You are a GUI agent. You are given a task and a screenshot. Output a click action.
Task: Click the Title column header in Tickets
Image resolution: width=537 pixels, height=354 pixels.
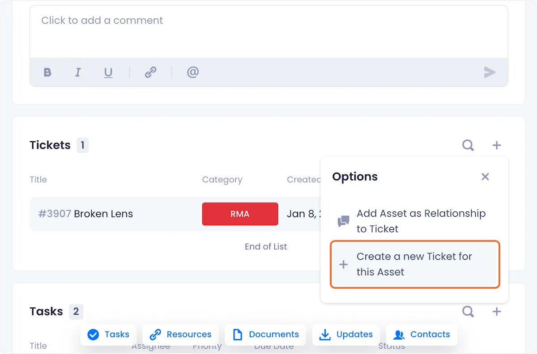[38, 179]
